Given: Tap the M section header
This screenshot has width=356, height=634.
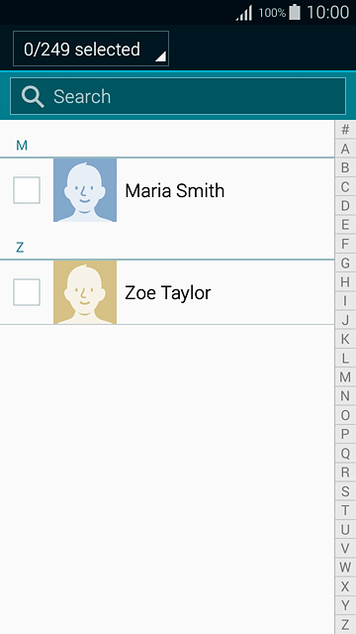Looking at the screenshot, I should 22,146.
